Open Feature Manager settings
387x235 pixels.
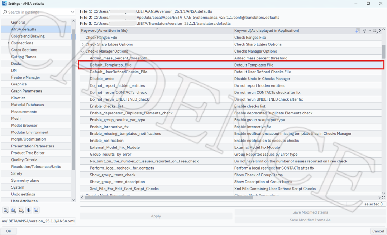[36, 77]
